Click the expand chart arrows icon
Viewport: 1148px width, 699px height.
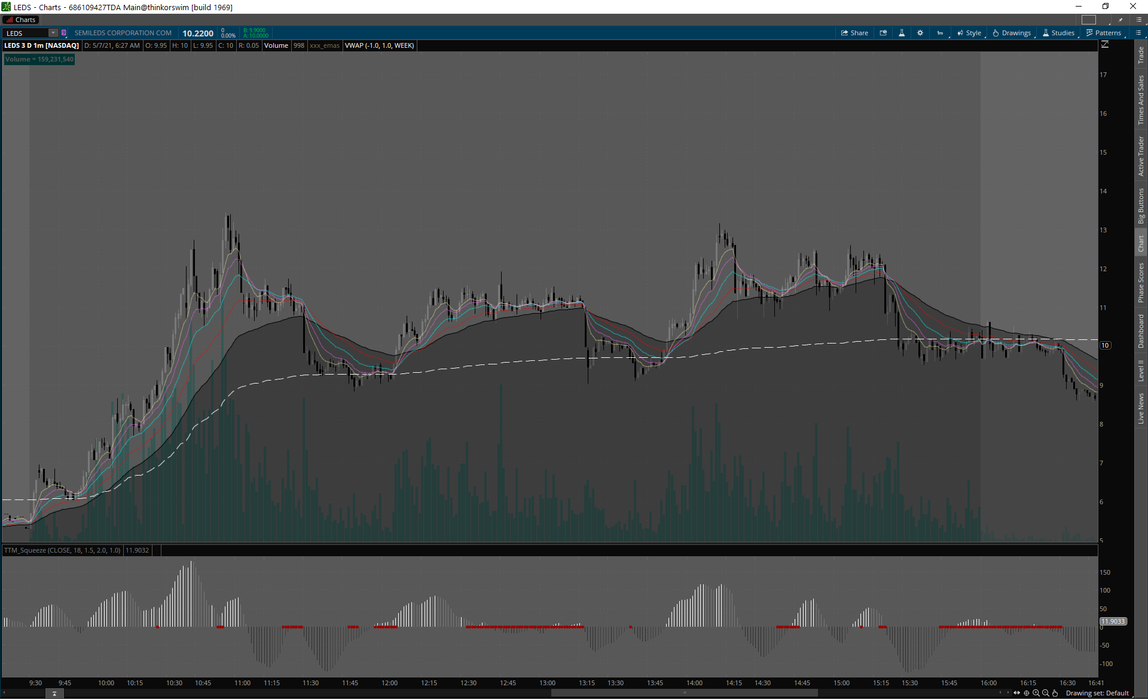[1016, 693]
